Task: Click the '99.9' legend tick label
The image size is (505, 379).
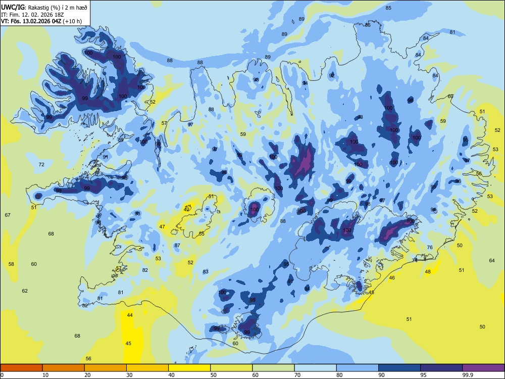Action: pos(468,375)
